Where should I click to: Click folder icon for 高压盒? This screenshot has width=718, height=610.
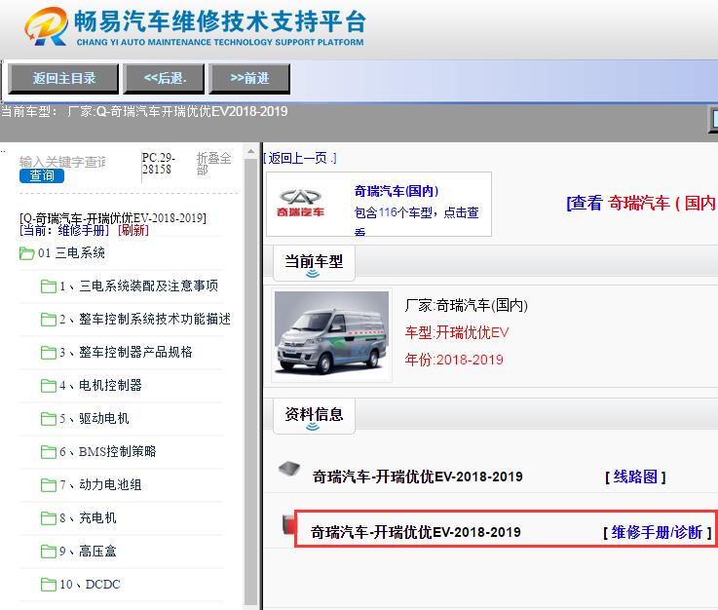pos(49,552)
